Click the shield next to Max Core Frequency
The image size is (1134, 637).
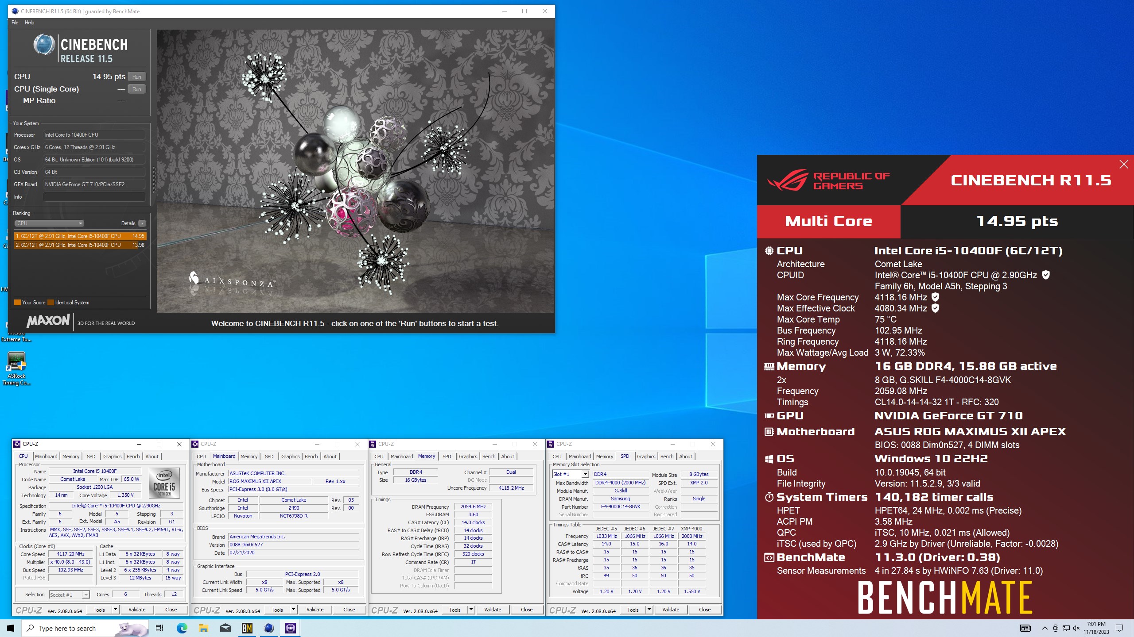click(x=935, y=297)
